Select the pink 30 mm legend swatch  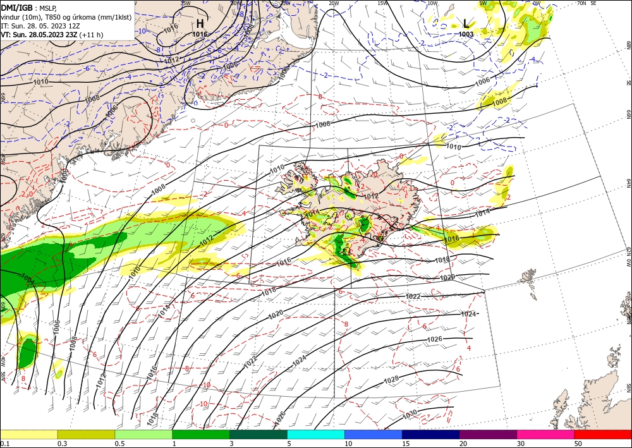coord(546,434)
